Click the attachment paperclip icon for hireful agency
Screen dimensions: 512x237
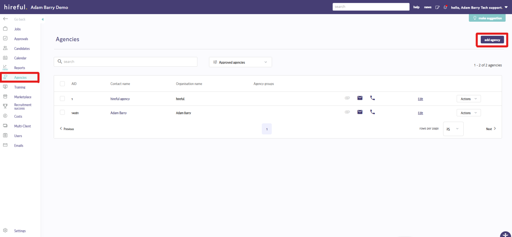347,98
